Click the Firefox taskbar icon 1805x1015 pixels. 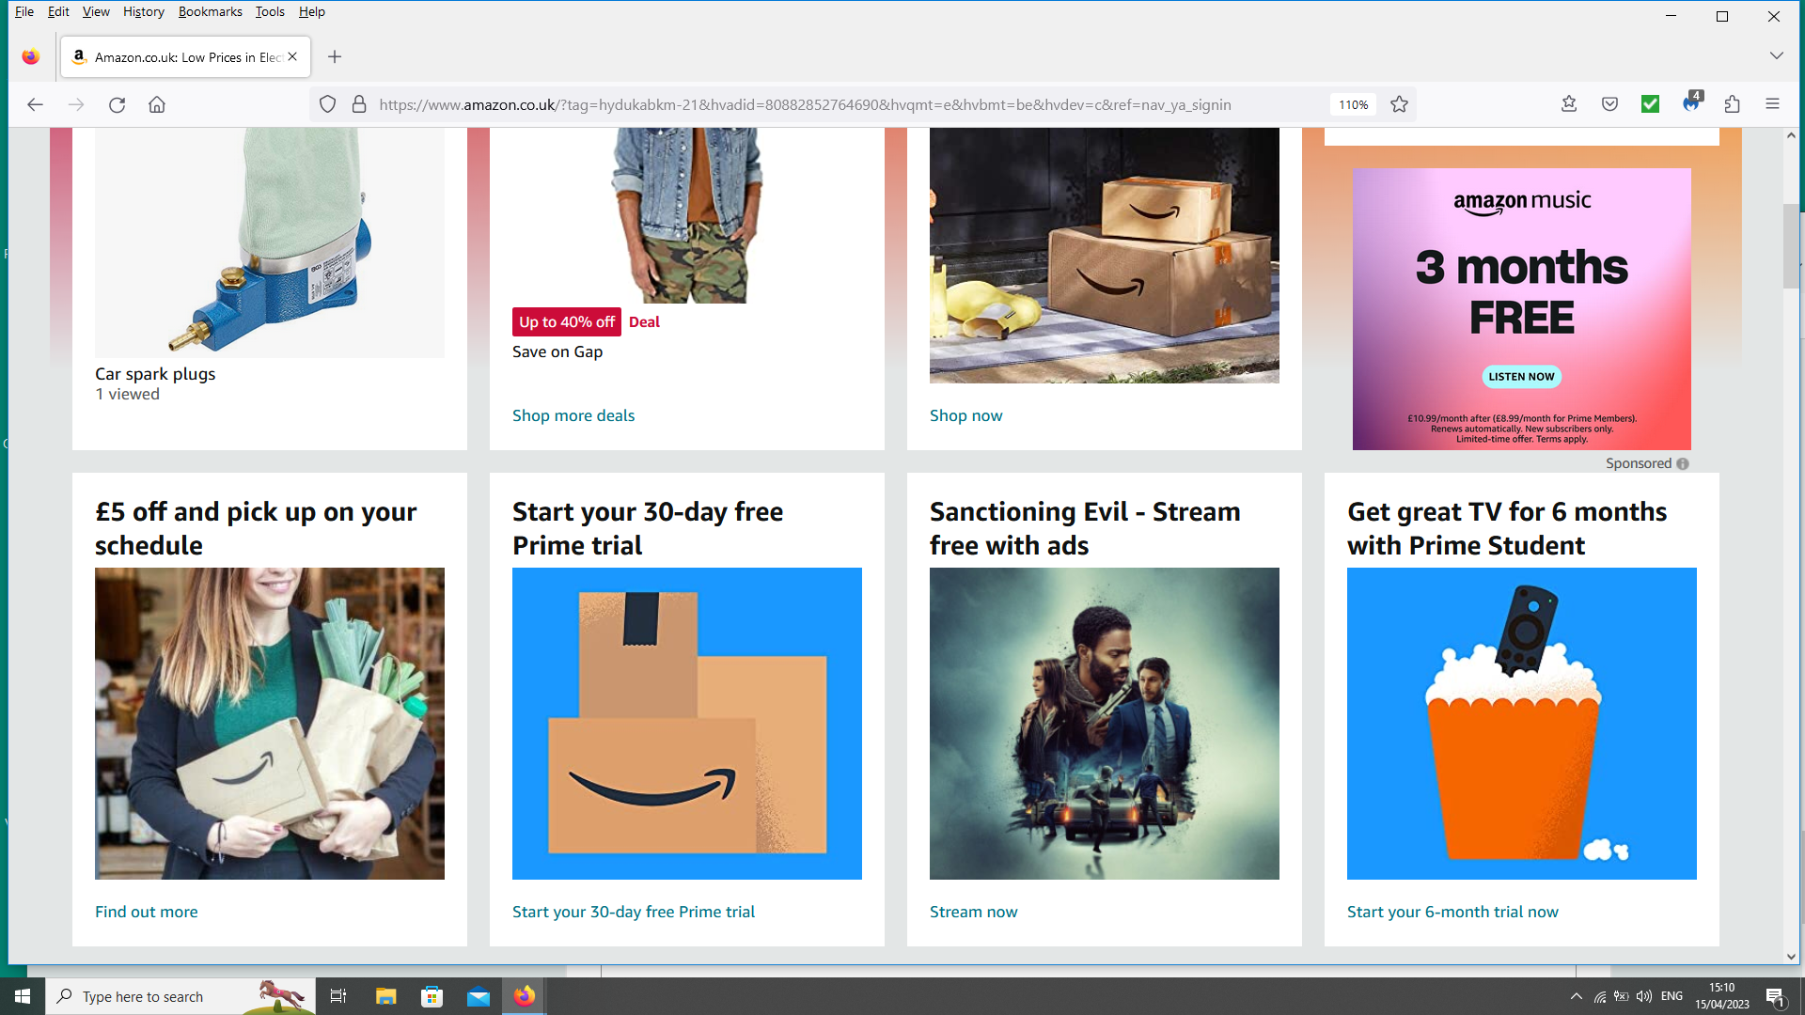click(525, 996)
